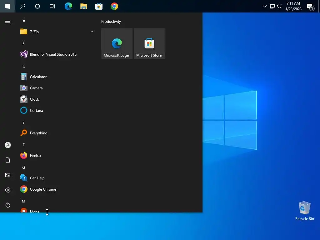
Task: Open the clock showing 7:11 AM
Action: (x=293, y=6)
